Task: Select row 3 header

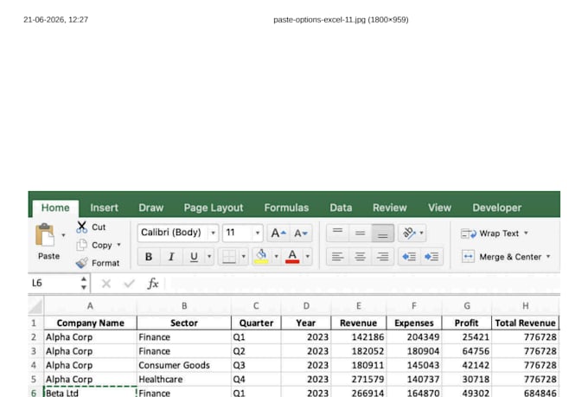Action: tap(34, 351)
